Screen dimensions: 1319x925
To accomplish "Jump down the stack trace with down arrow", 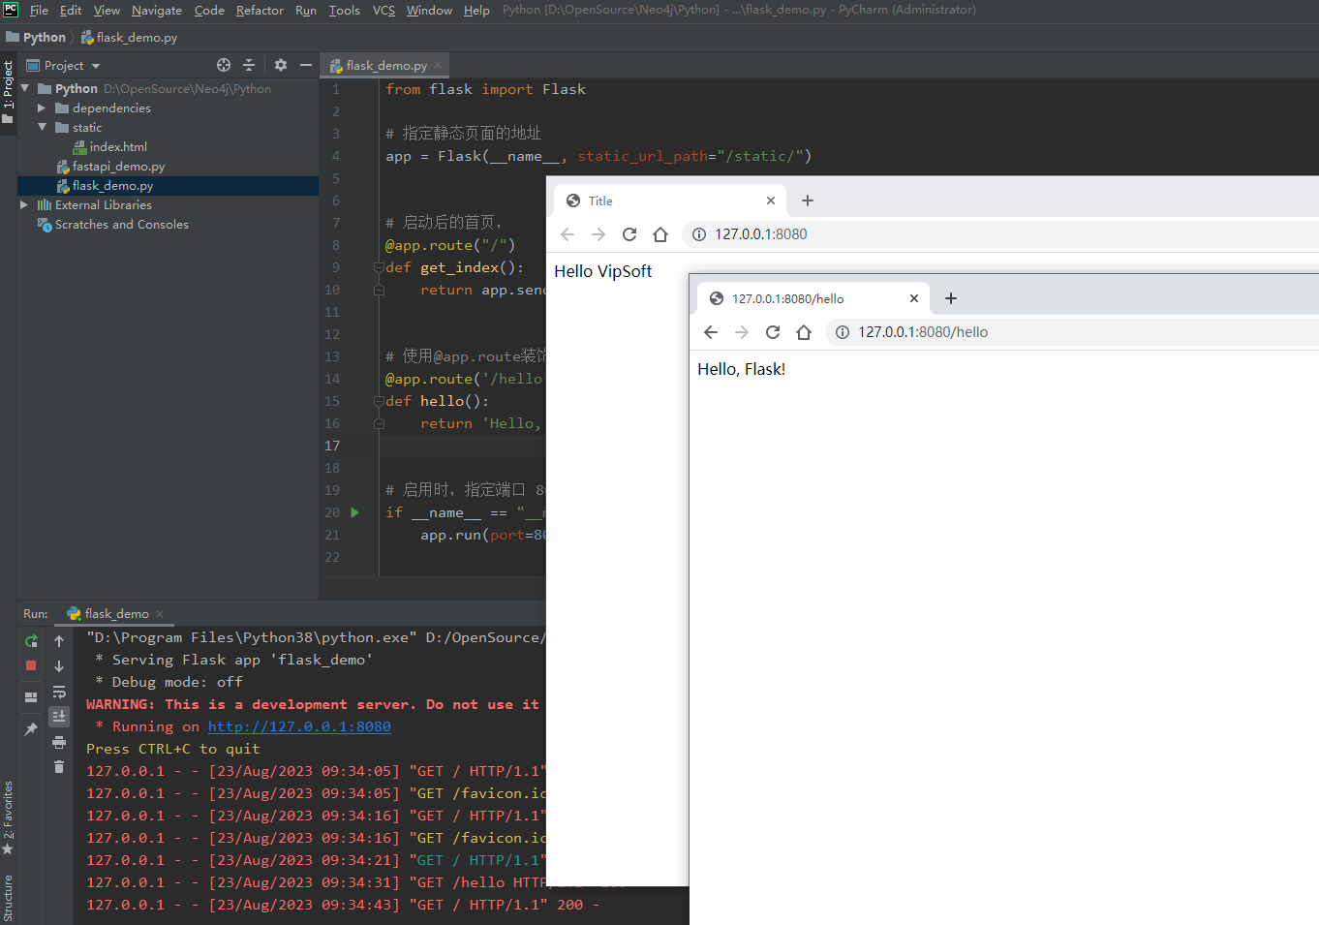I will 59,666.
